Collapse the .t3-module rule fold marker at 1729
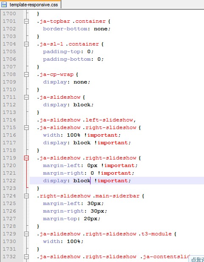 (27, 234)
